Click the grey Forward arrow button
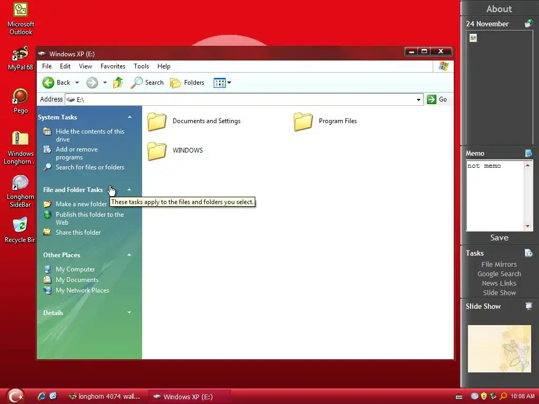Image resolution: width=539 pixels, height=404 pixels. [x=92, y=83]
